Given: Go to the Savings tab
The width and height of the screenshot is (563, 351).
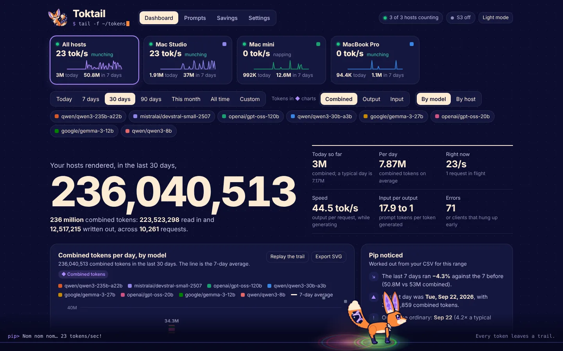Looking at the screenshot, I should tap(227, 18).
